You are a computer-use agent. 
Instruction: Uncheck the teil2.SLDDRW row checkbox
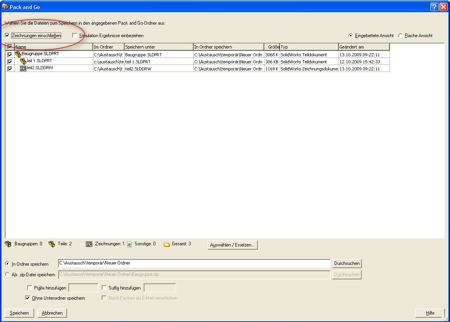click(x=10, y=69)
